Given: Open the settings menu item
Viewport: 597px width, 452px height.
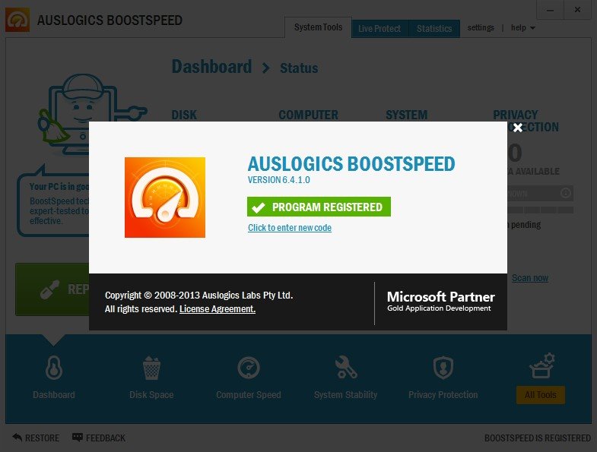Looking at the screenshot, I should click(481, 28).
